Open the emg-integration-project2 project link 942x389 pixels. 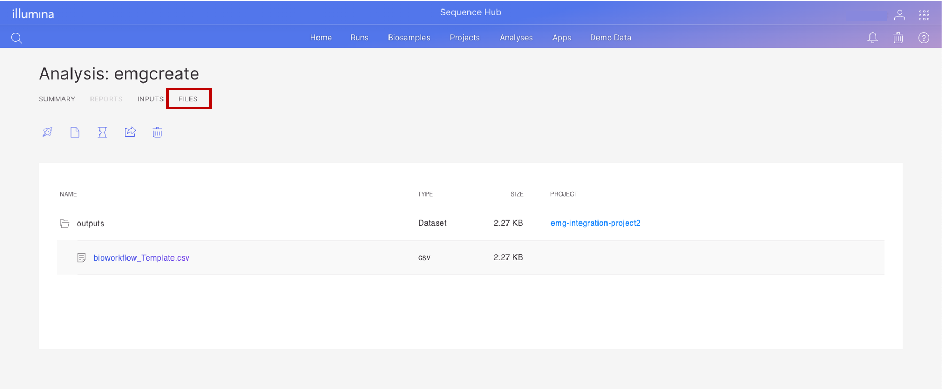click(595, 223)
